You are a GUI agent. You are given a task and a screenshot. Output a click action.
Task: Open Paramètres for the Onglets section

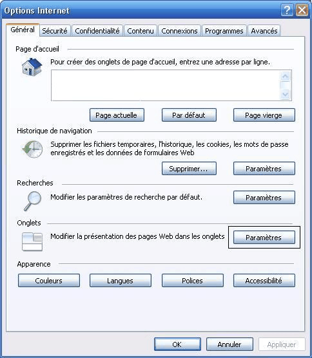[x=264, y=238]
